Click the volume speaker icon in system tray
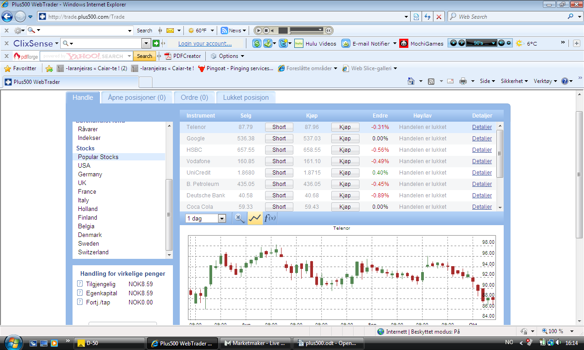This screenshot has height=350, width=584. point(559,343)
